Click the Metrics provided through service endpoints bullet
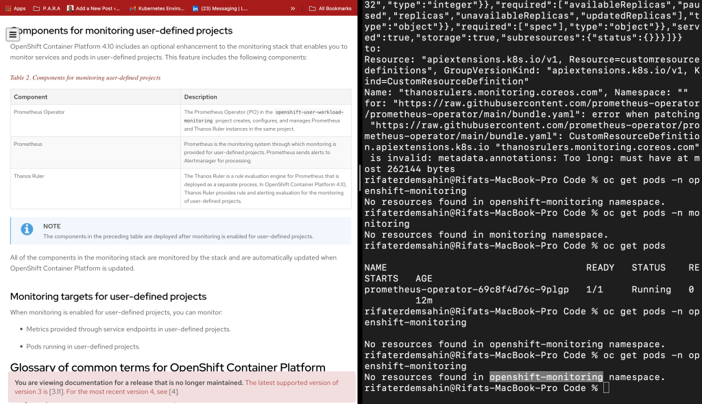 128,329
